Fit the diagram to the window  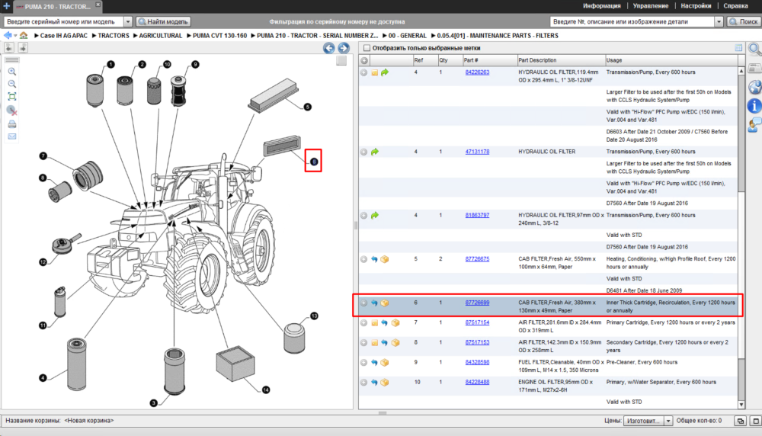pyautogui.click(x=12, y=97)
